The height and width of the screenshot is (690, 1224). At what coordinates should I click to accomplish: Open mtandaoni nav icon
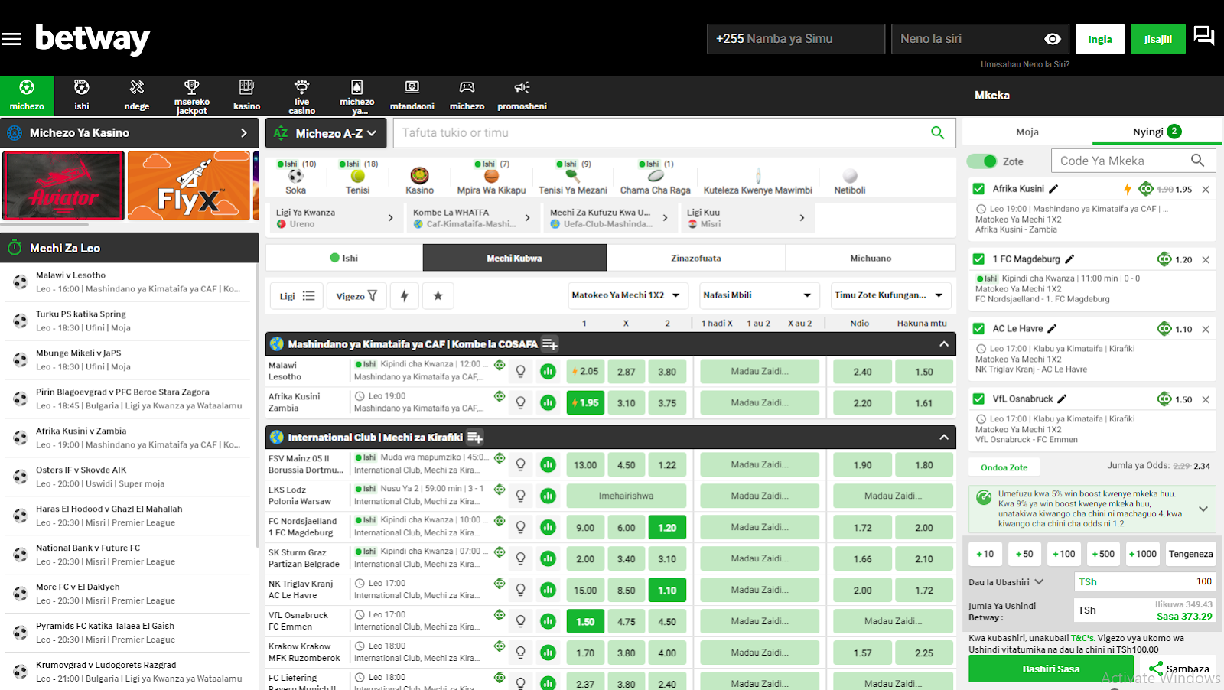coord(412,96)
